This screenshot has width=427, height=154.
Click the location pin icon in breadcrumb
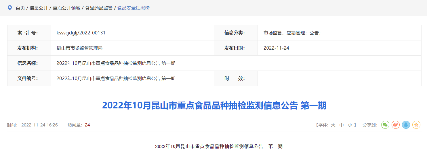[10, 8]
